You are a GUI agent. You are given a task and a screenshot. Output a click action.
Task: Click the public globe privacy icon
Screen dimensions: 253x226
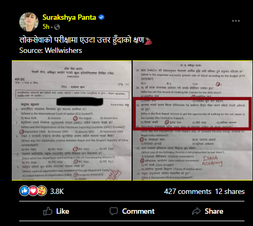coord(57,27)
